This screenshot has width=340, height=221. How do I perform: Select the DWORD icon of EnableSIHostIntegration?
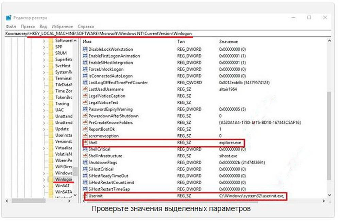pyautogui.click(x=85, y=63)
